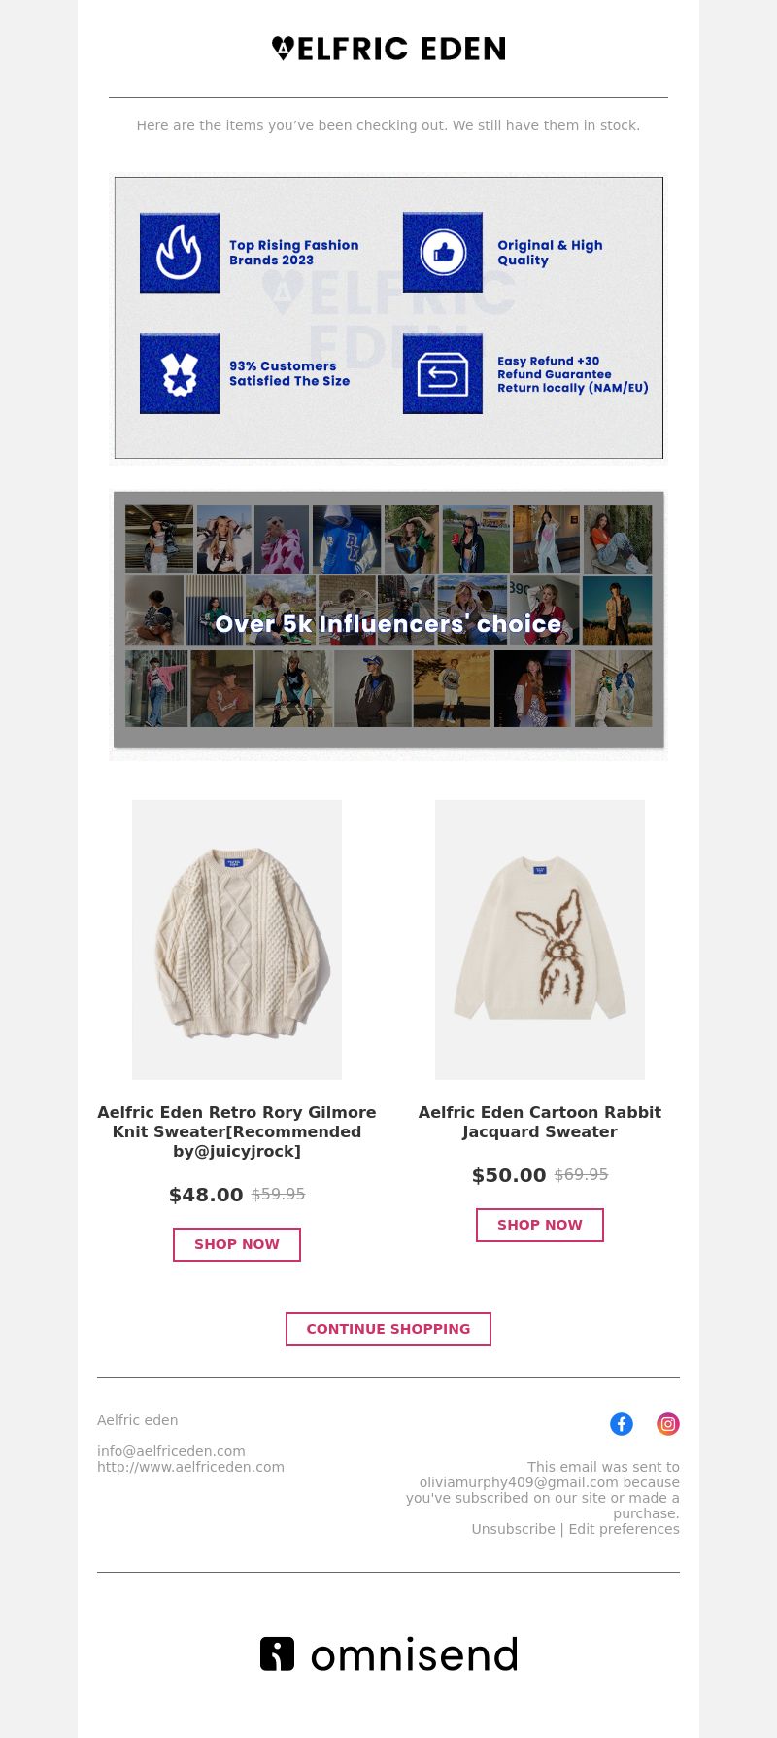Open the Instagram icon link
Screen dimensions: 777x1738
(668, 1424)
